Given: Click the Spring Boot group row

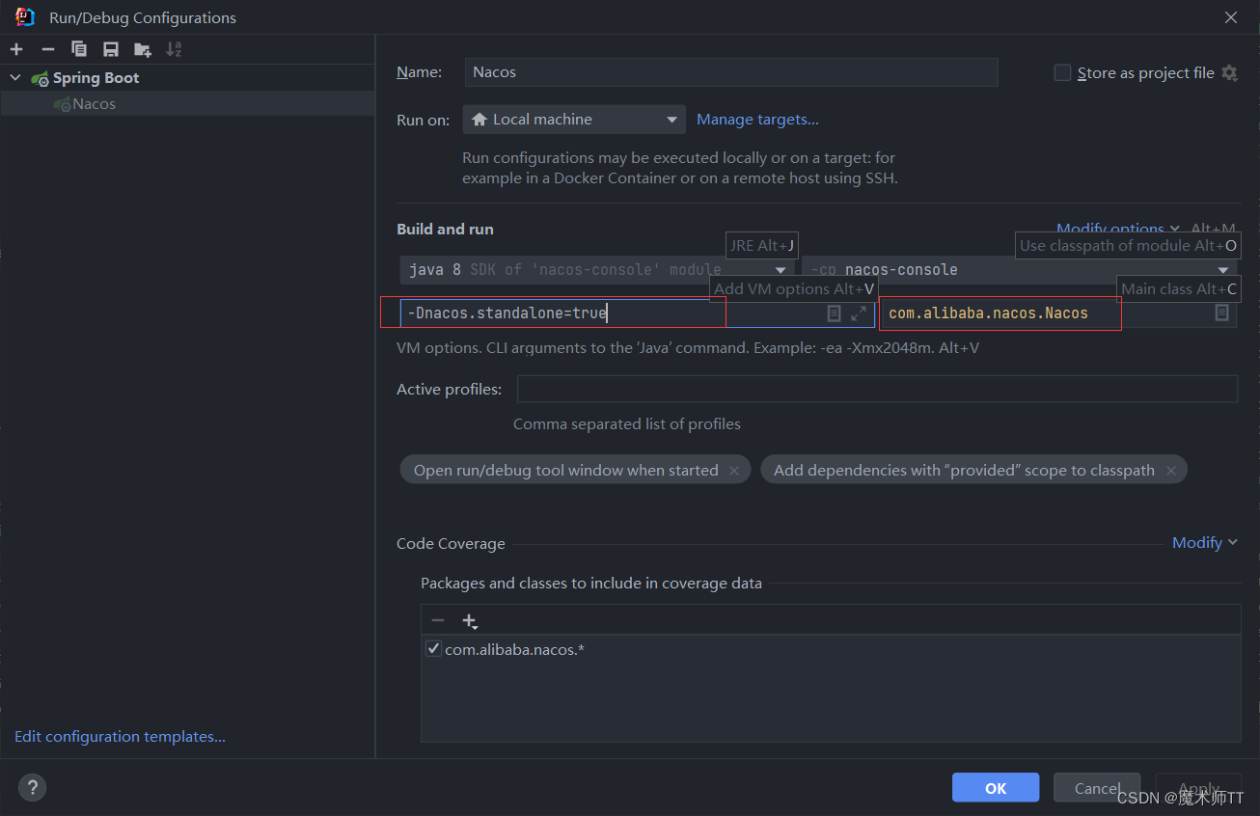Looking at the screenshot, I should [x=187, y=77].
